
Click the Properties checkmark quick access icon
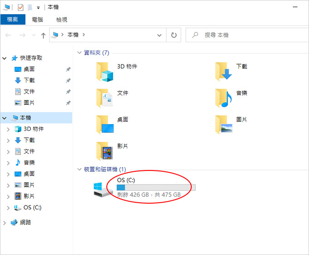(20, 7)
